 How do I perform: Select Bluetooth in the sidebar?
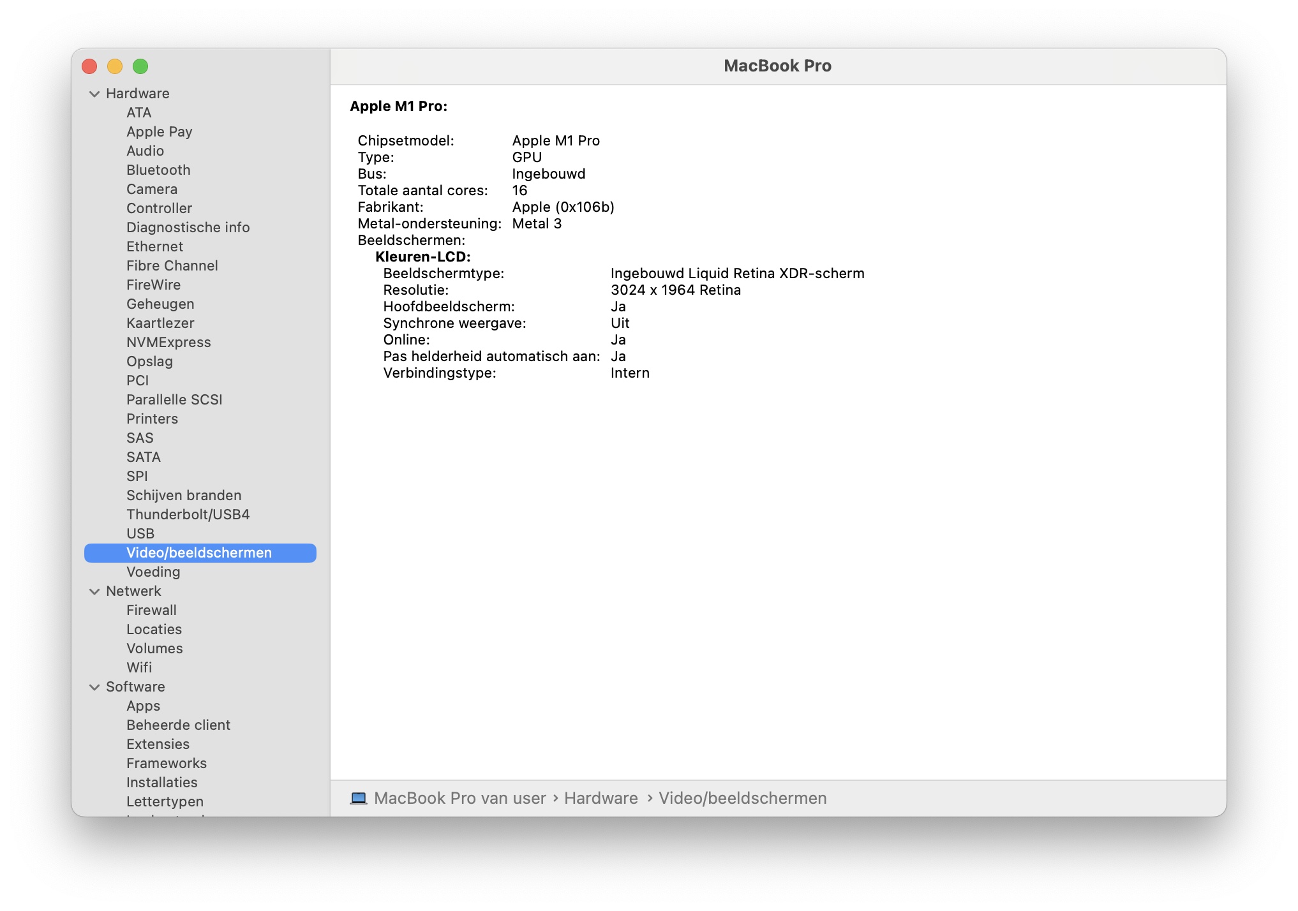[x=158, y=170]
